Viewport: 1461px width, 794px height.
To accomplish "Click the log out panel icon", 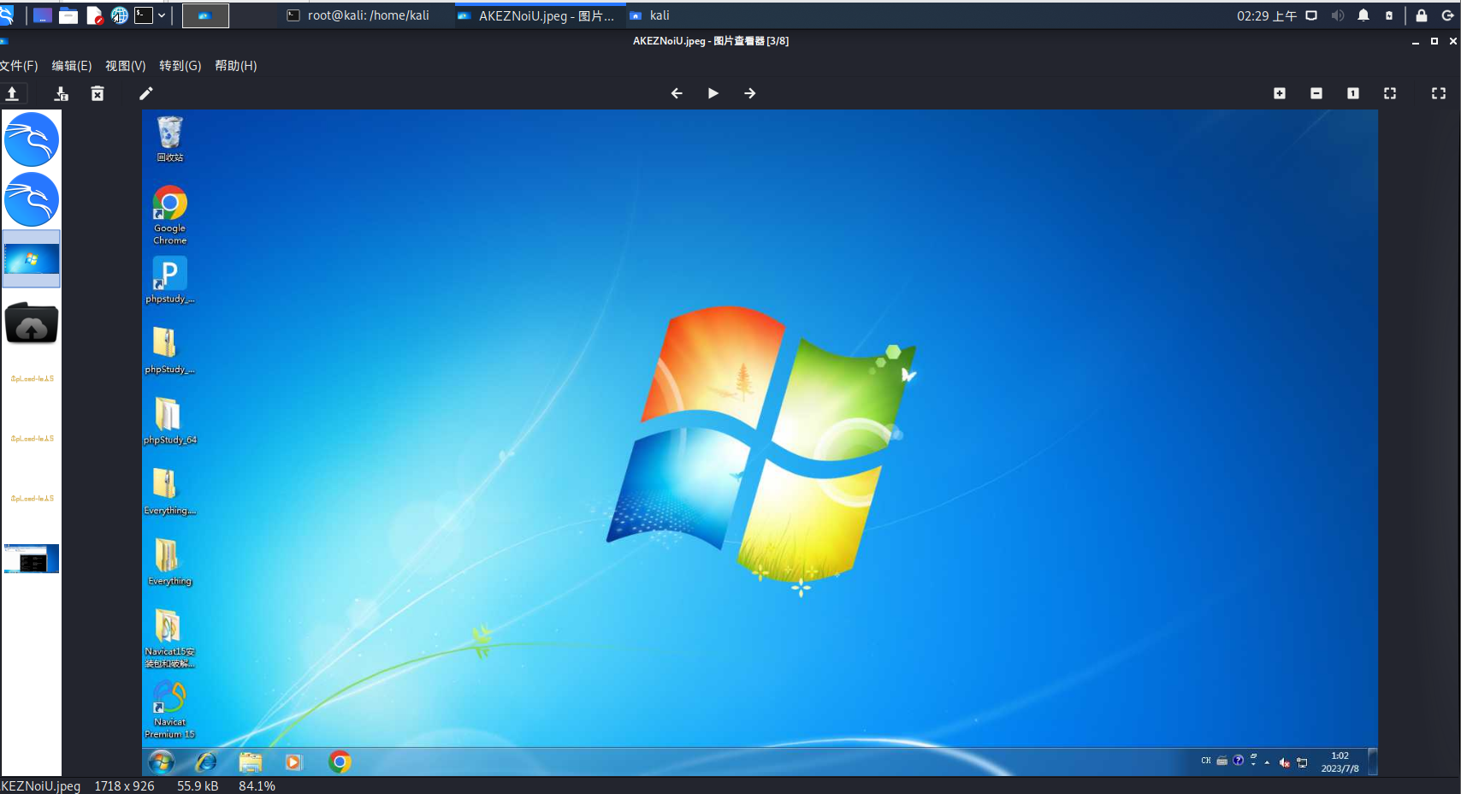I will [1448, 15].
